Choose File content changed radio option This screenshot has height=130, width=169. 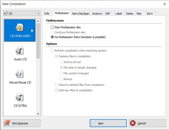tap(61, 73)
